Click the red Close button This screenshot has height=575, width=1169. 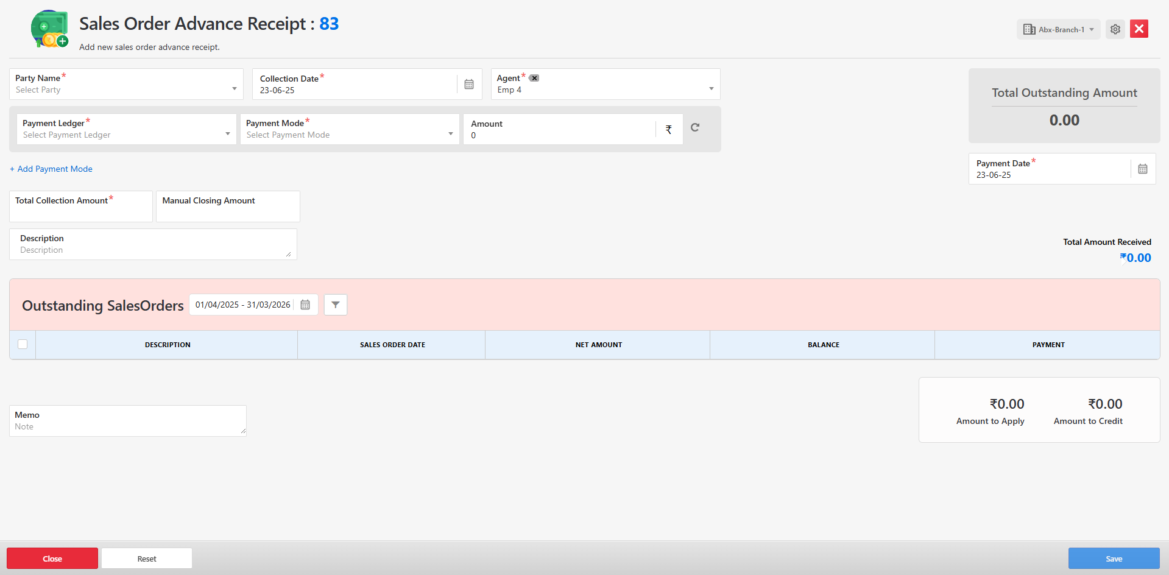[52, 559]
